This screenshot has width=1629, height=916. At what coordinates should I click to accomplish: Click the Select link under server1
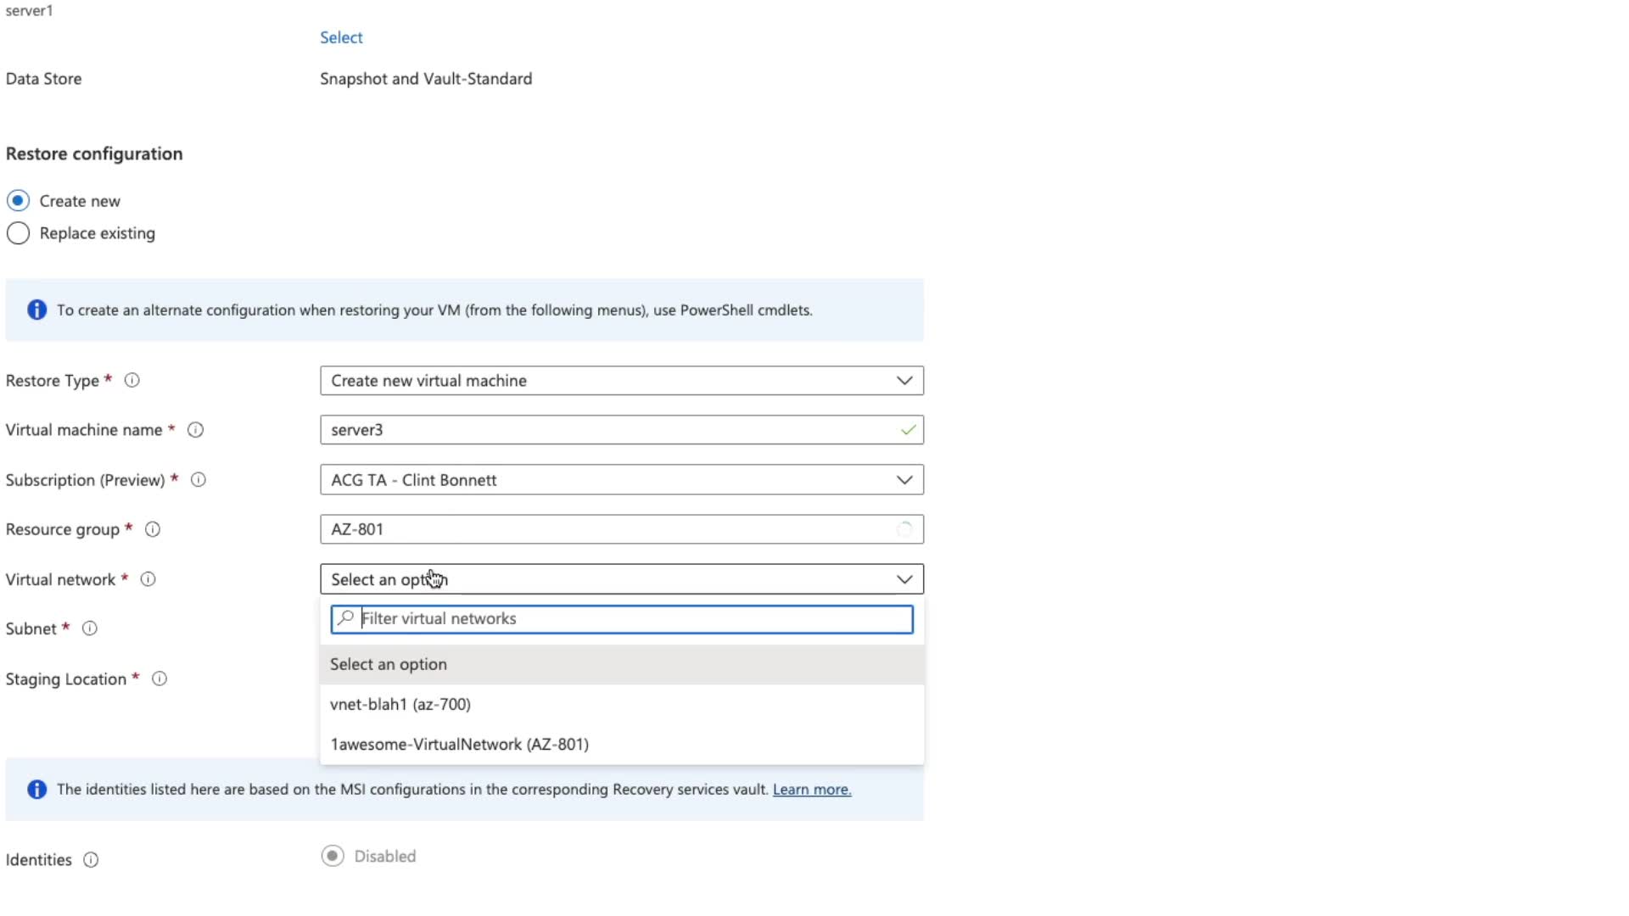pyautogui.click(x=341, y=37)
